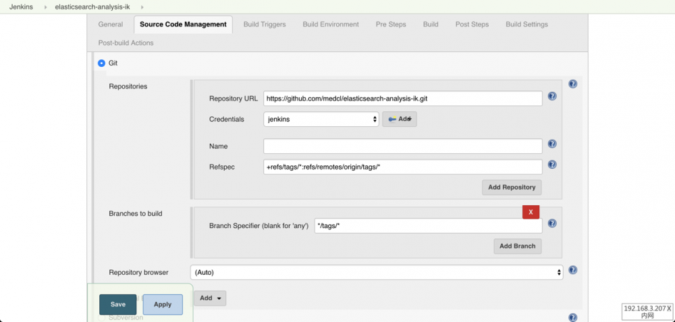
Task: Delete branch with red X button
Action: (x=531, y=212)
